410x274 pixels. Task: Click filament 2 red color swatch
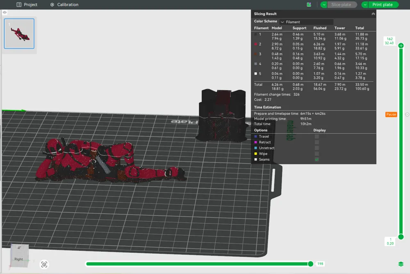coord(255,44)
